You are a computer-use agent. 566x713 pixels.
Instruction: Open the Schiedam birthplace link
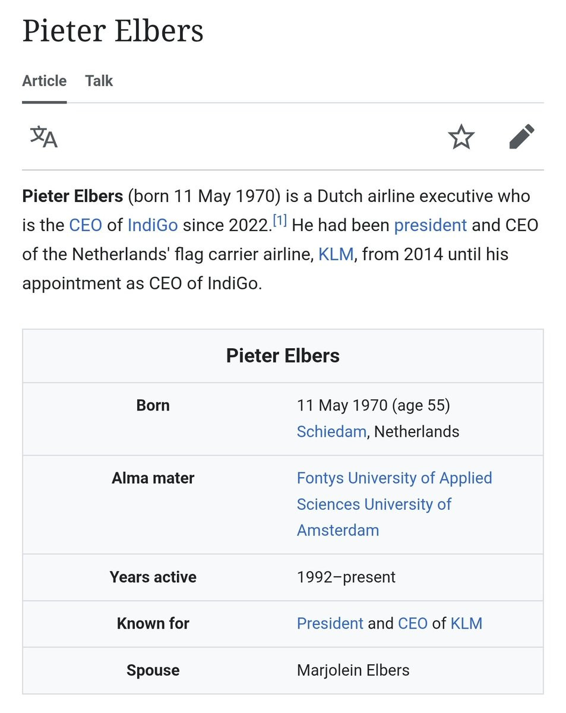point(331,431)
